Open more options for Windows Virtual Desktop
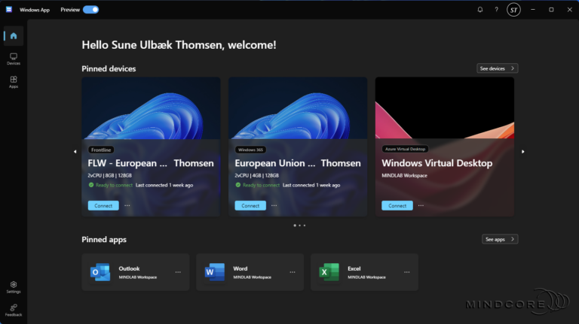 (420, 205)
